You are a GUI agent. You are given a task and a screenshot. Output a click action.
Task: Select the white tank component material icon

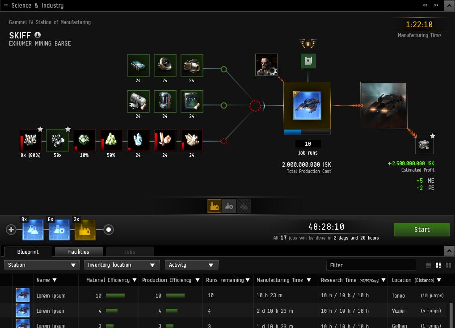point(138,101)
